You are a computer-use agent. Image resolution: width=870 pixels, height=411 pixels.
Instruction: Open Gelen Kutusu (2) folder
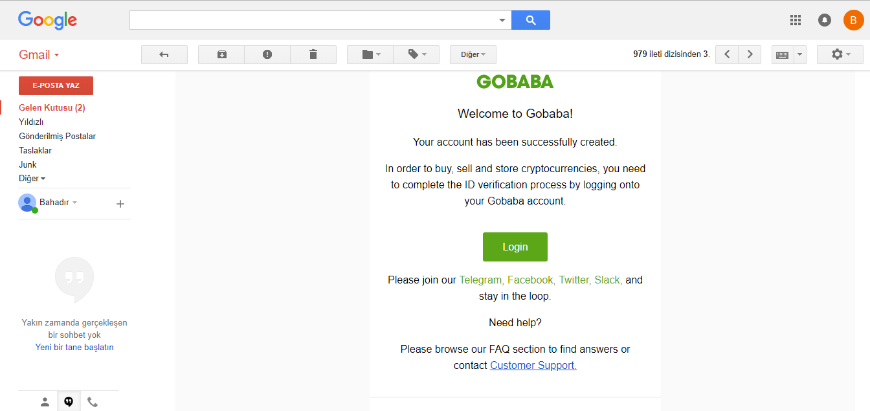(x=52, y=108)
